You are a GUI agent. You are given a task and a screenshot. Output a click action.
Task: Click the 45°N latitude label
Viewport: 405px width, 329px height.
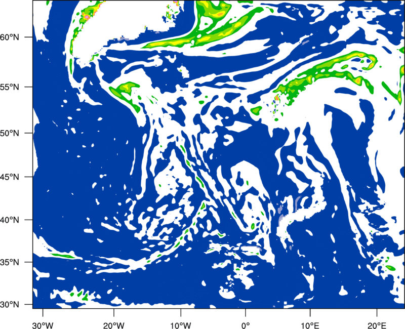click(10, 177)
